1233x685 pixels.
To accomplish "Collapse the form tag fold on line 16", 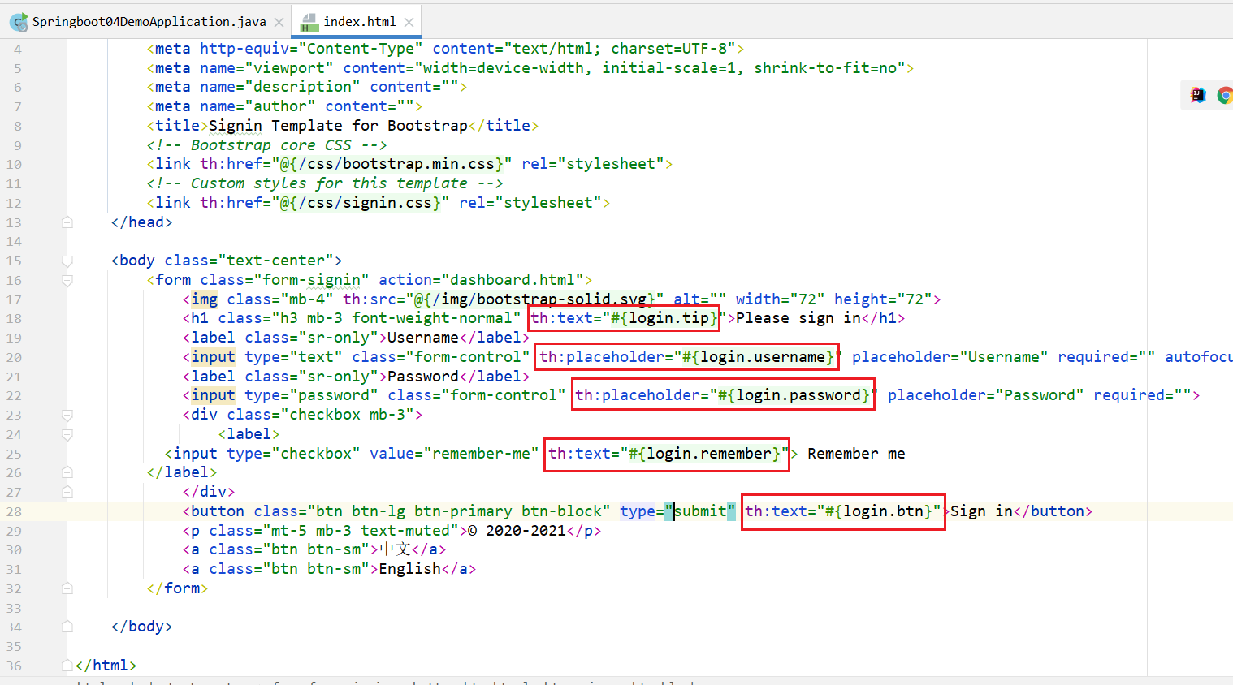I will (67, 280).
